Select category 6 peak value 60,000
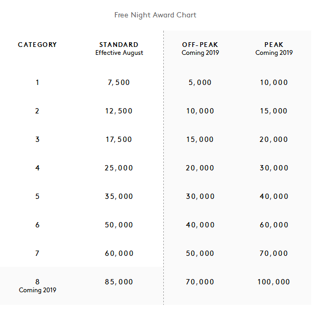The width and height of the screenshot is (325, 316). click(274, 225)
